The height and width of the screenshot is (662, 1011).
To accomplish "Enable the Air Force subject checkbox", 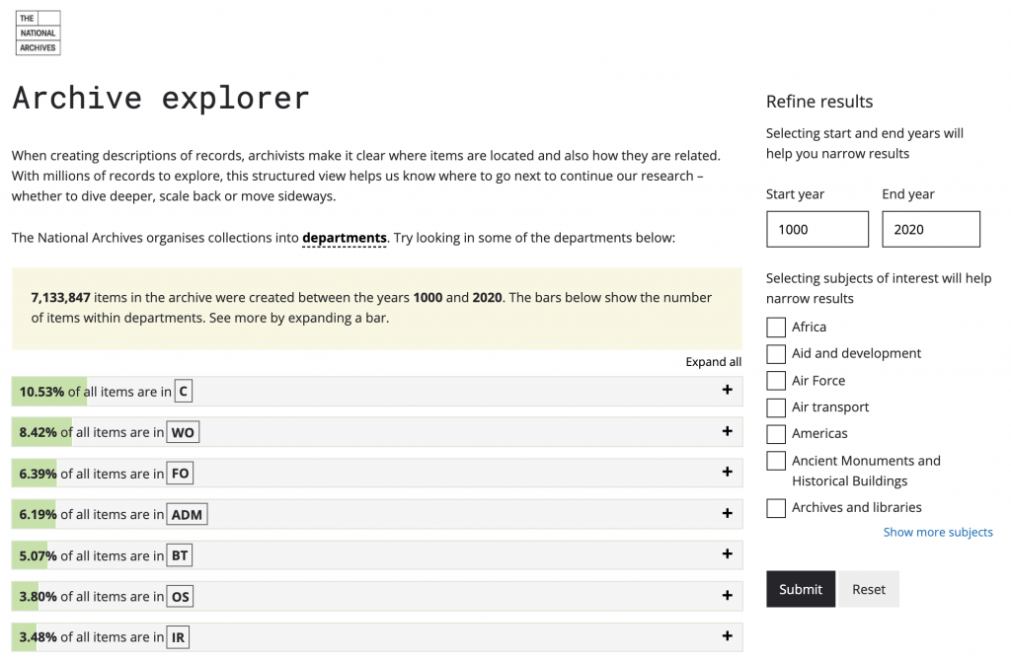I will [776, 380].
